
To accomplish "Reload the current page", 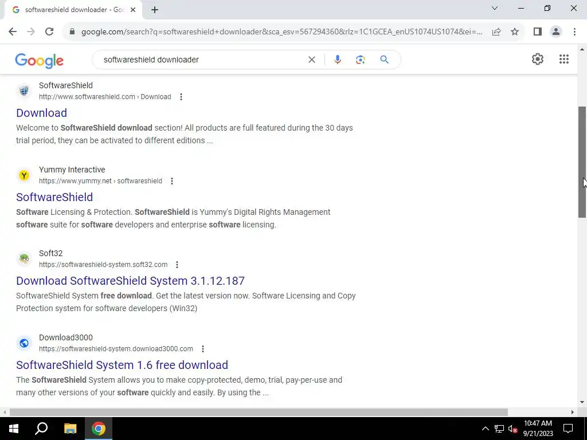I will pos(49,32).
